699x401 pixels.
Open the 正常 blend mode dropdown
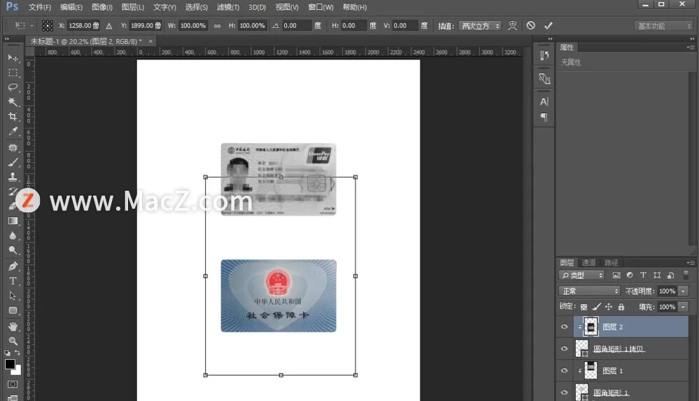pos(589,291)
